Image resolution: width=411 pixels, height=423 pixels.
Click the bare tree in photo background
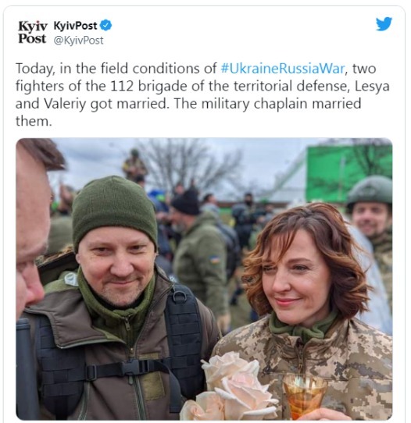(189, 165)
